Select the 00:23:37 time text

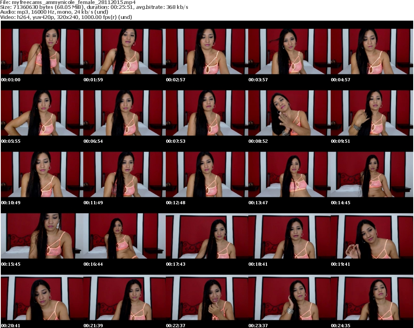click(258, 326)
